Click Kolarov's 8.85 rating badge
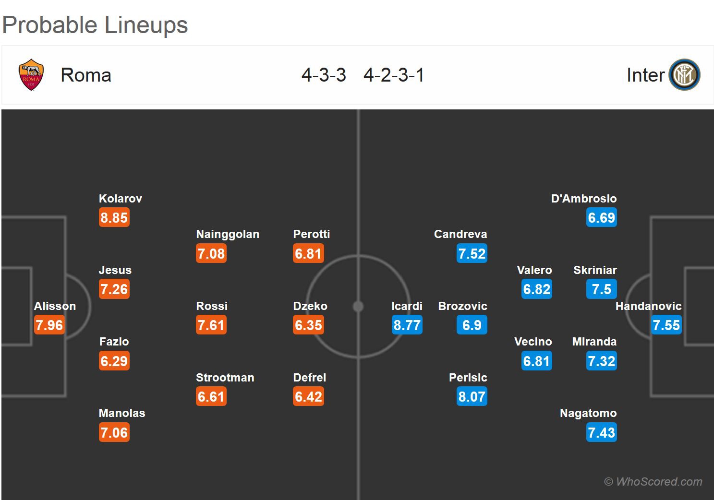This screenshot has width=714, height=500. click(x=114, y=217)
